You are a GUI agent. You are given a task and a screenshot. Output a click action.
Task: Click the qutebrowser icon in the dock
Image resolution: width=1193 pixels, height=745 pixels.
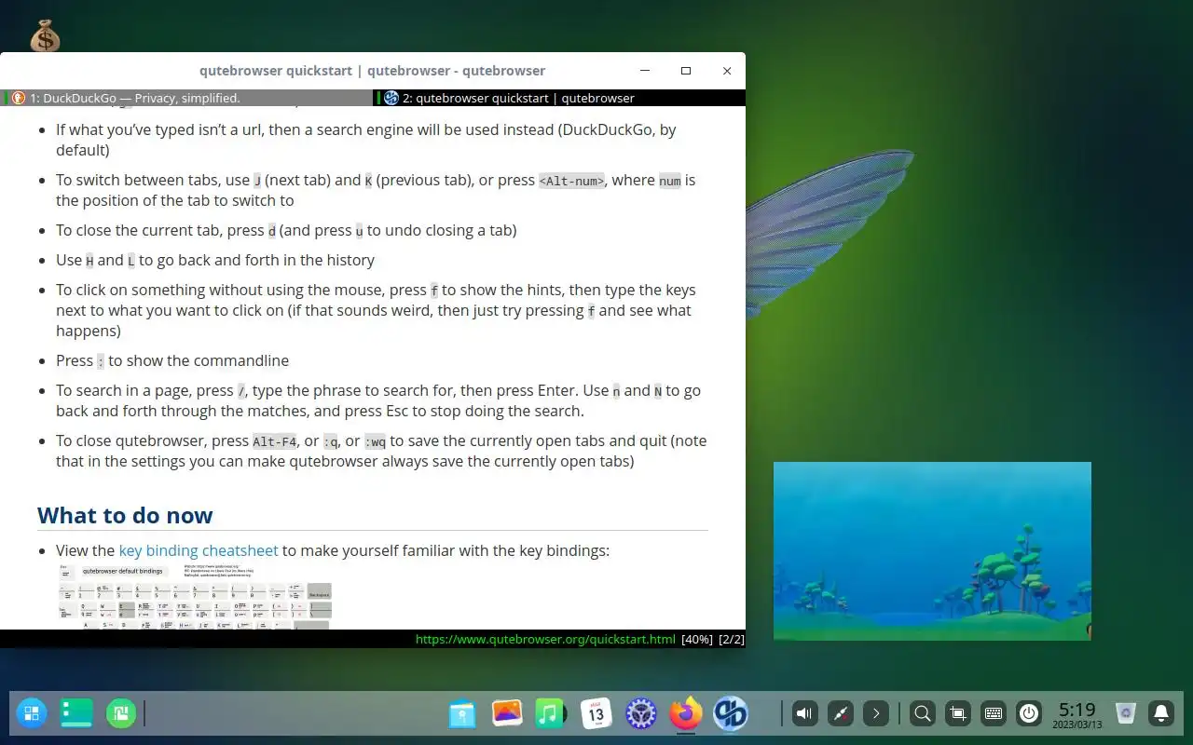click(731, 714)
